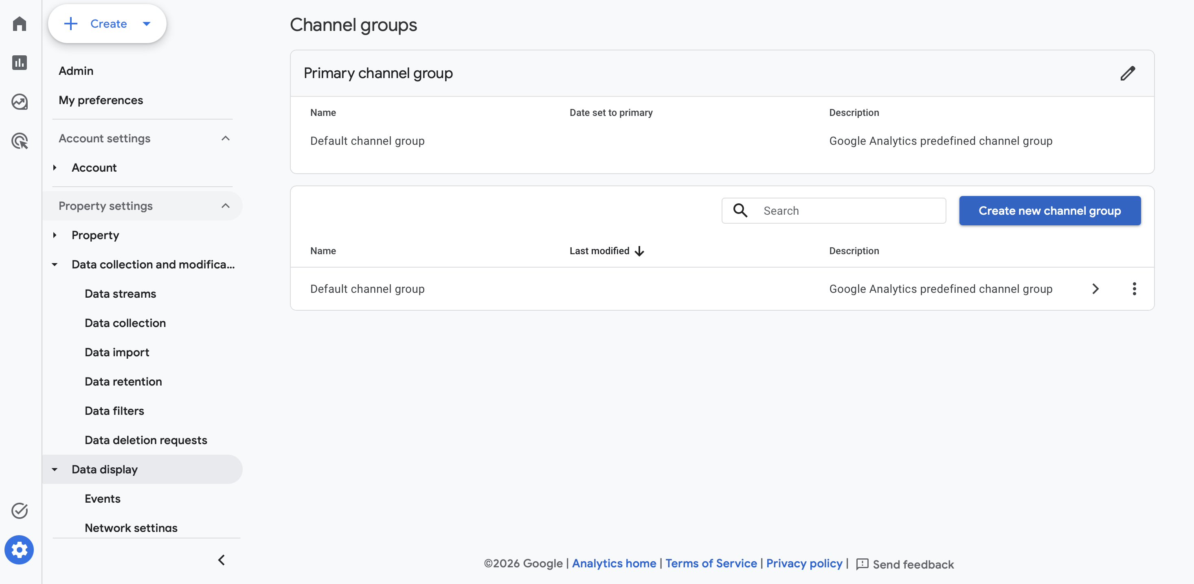Focus the Search channel groups field
The image size is (1194, 584).
click(x=833, y=211)
